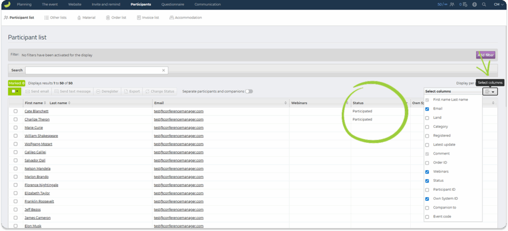508x231 pixels.
Task: Clear the search field with X icon
Action: tap(164, 70)
